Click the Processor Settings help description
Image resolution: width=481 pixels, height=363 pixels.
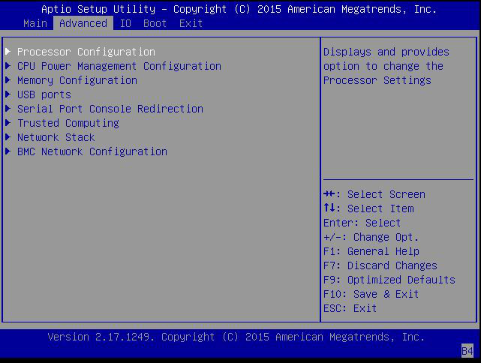[x=386, y=66]
